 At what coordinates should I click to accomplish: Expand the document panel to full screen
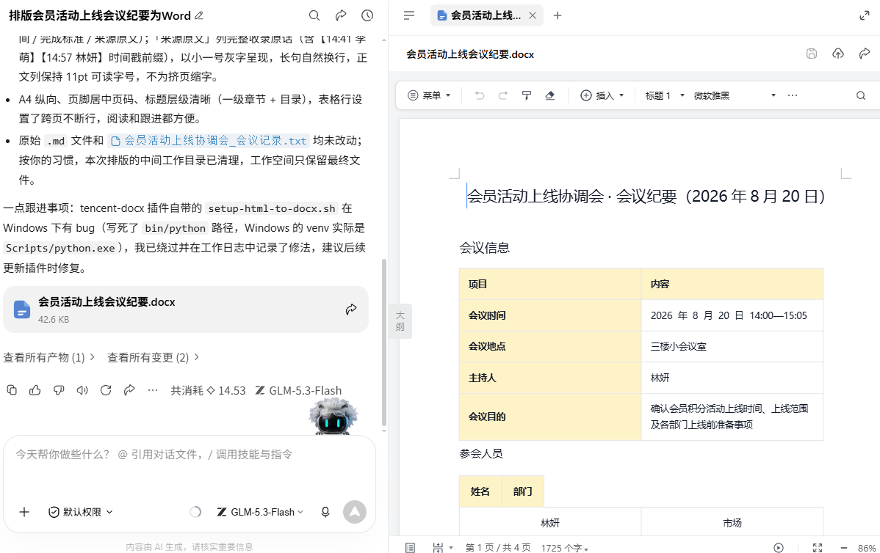tap(865, 15)
